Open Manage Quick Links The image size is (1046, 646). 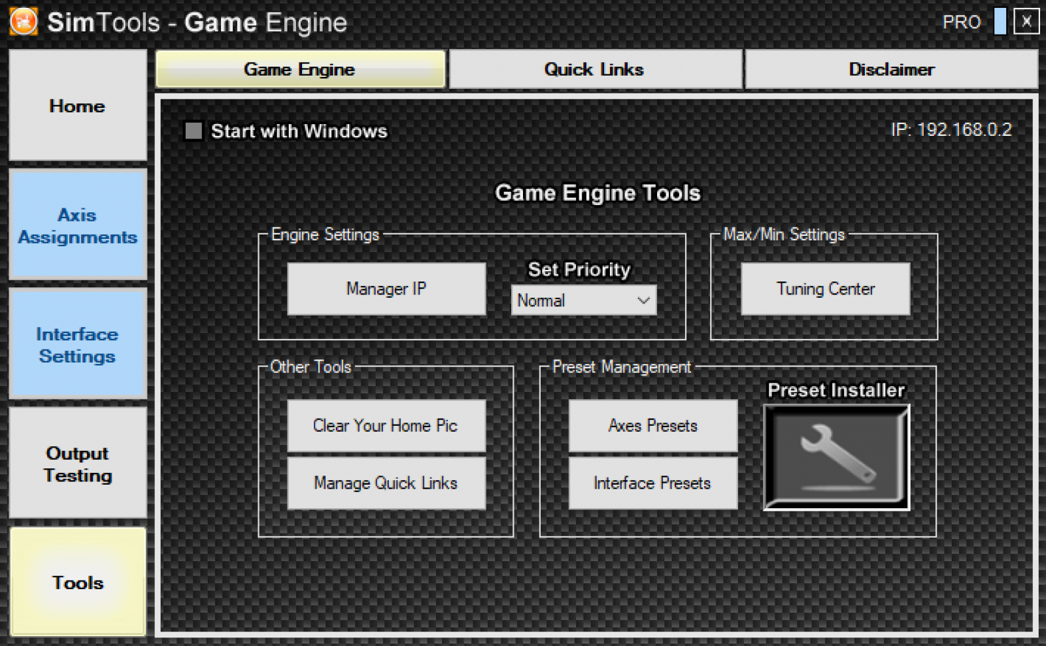[x=386, y=483]
